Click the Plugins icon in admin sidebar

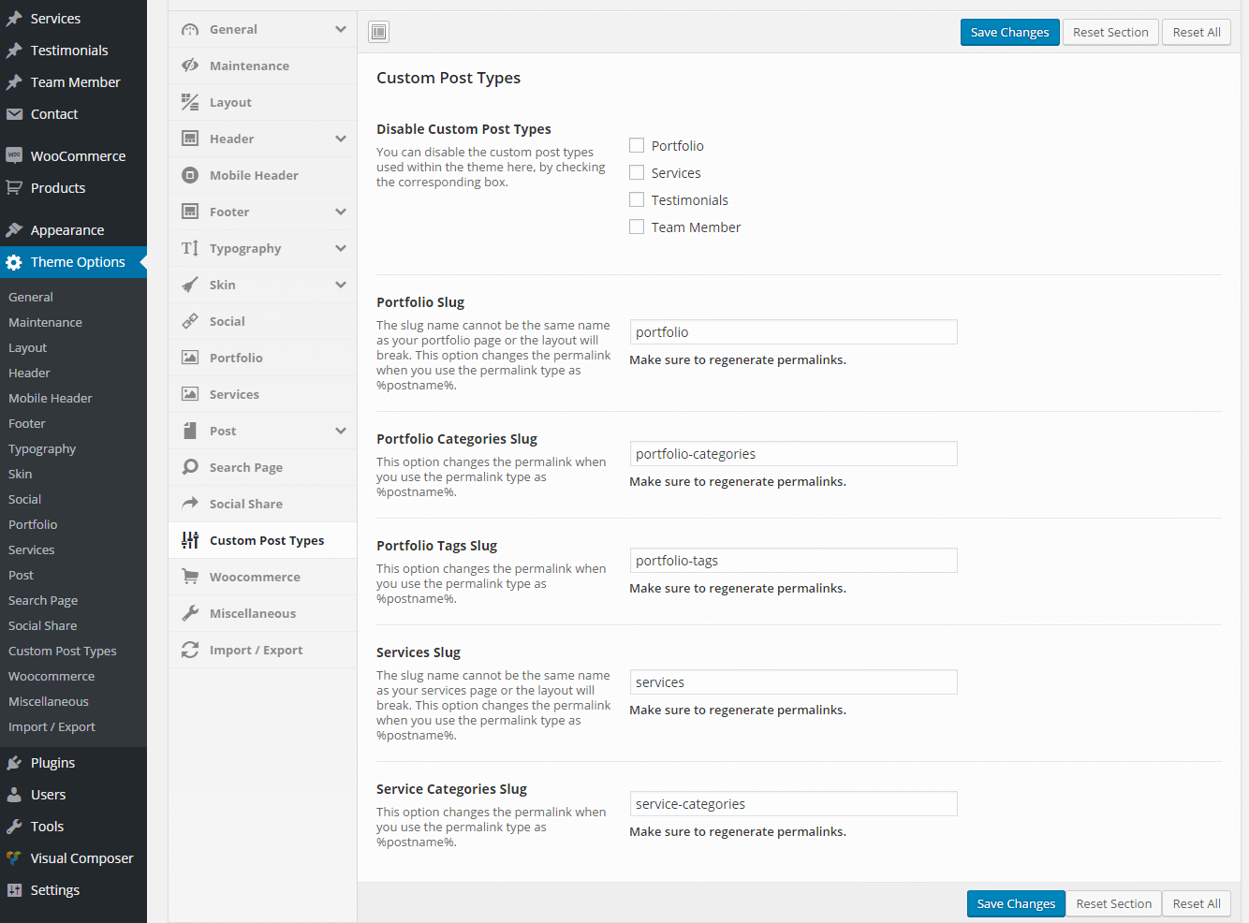[14, 763]
